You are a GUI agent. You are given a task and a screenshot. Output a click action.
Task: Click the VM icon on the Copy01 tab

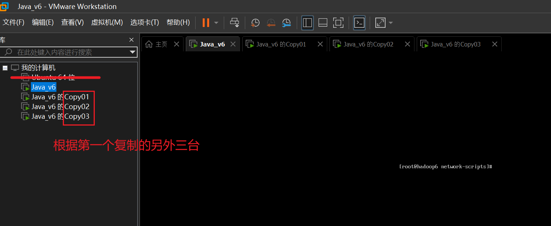click(250, 44)
